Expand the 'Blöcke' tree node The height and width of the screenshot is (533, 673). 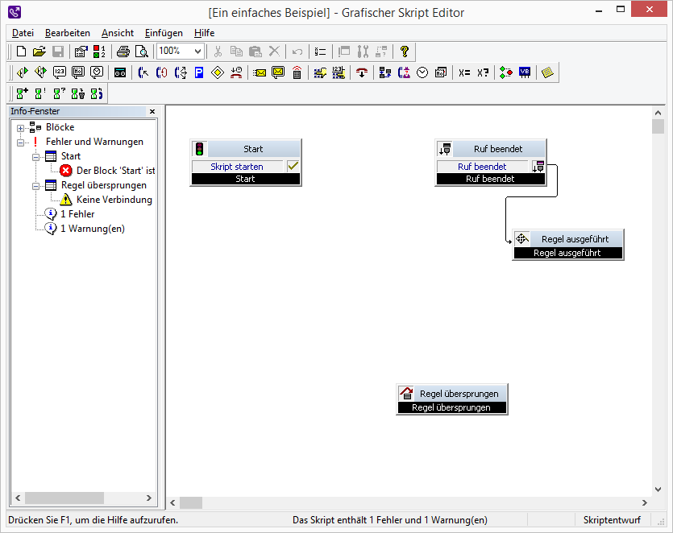pyautogui.click(x=20, y=127)
